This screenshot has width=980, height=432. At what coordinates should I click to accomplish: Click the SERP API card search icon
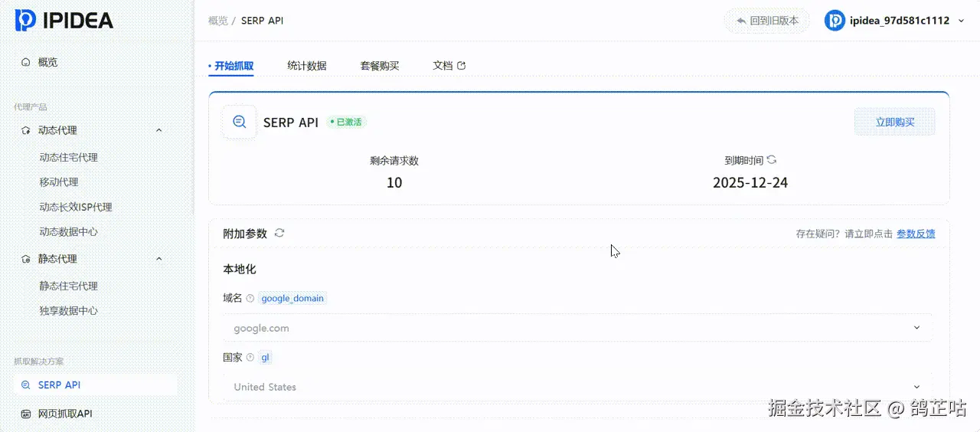240,122
